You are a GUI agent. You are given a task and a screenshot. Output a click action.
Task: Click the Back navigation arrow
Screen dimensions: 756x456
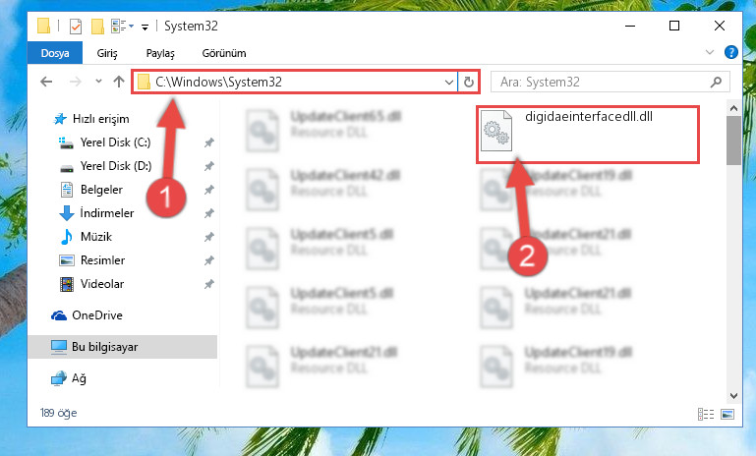pos(46,82)
